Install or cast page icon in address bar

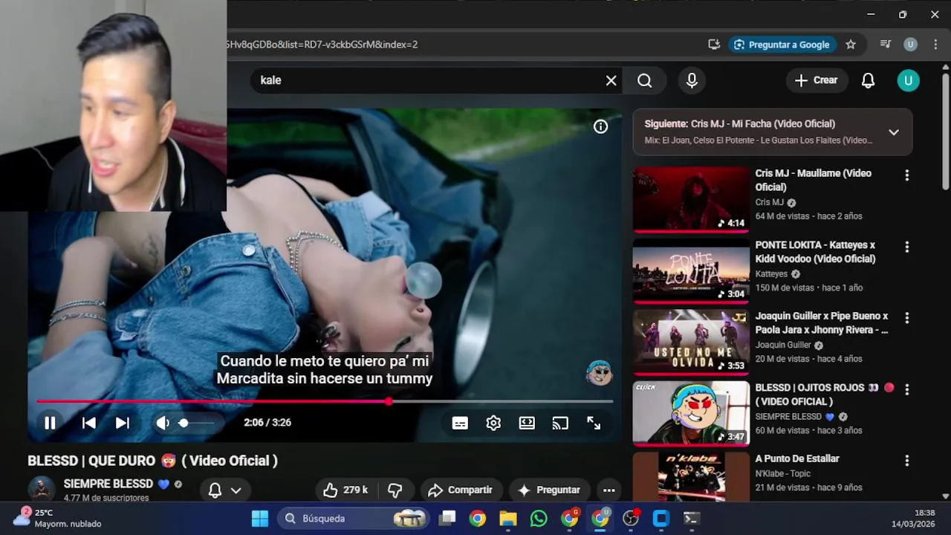point(714,45)
